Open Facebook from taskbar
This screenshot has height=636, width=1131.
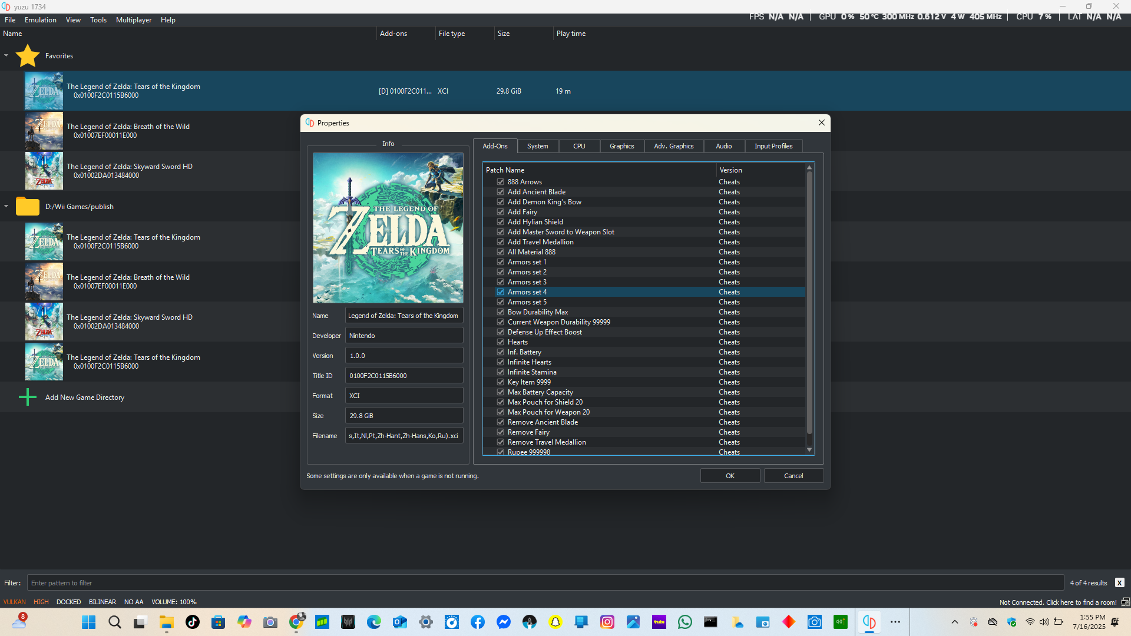(478, 622)
